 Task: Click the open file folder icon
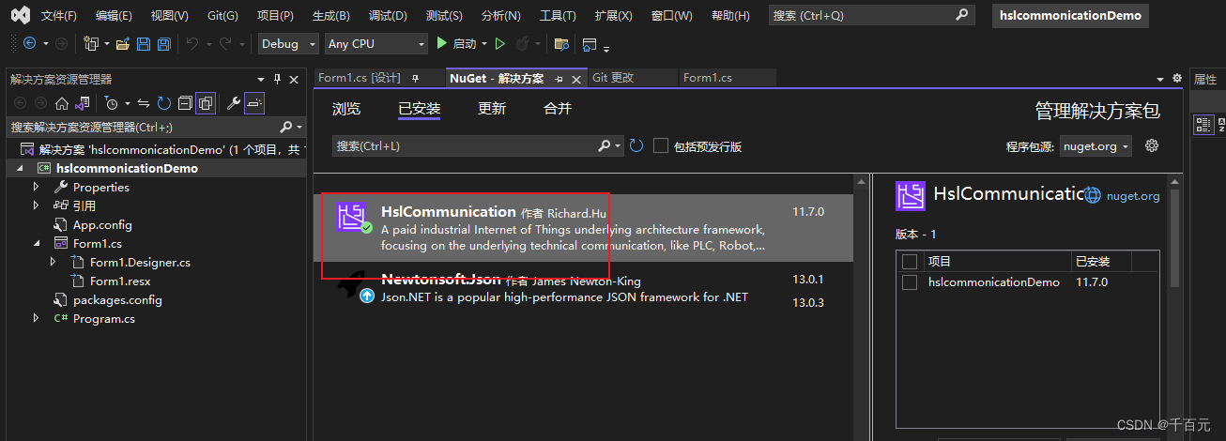pos(123,43)
